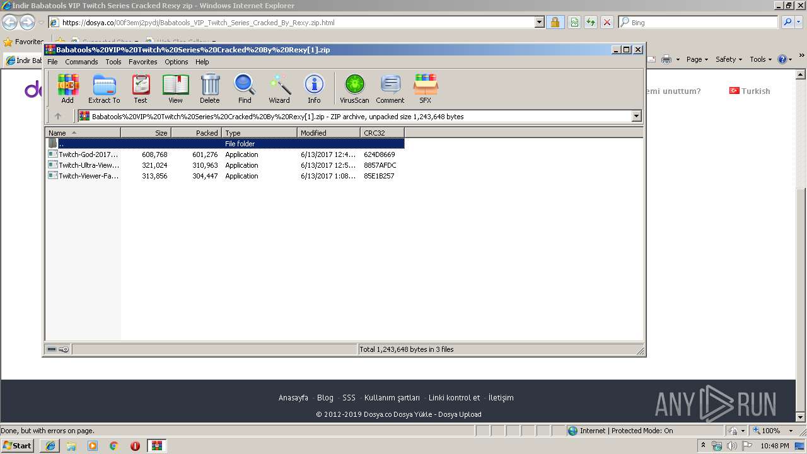The width and height of the screenshot is (807, 454).
Task: Open Windows Explorer folder on taskbar
Action: 71,446
